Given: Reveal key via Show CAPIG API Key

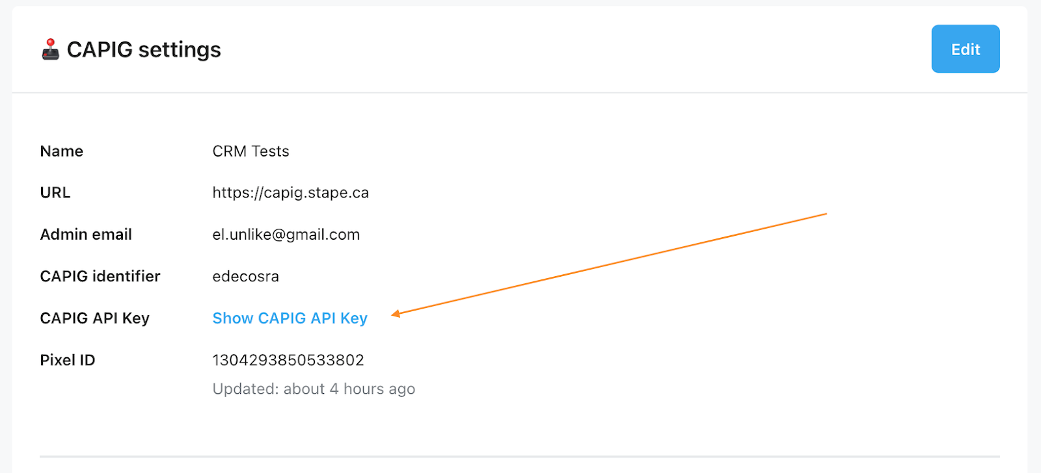Looking at the screenshot, I should [290, 318].
